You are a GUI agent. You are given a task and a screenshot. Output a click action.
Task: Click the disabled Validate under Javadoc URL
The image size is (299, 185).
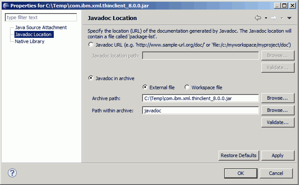(278, 67)
